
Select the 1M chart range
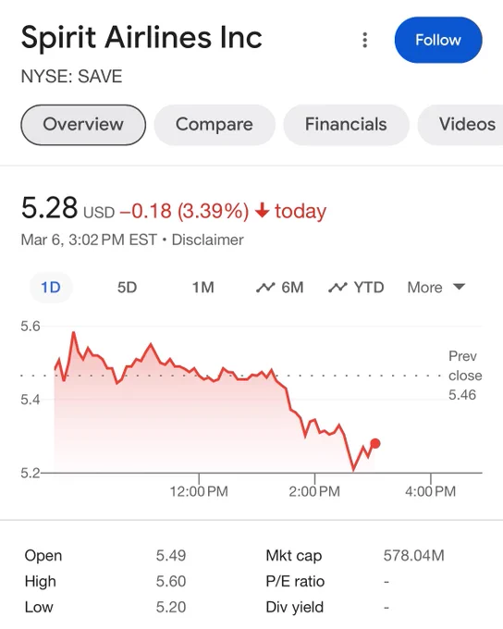click(203, 288)
